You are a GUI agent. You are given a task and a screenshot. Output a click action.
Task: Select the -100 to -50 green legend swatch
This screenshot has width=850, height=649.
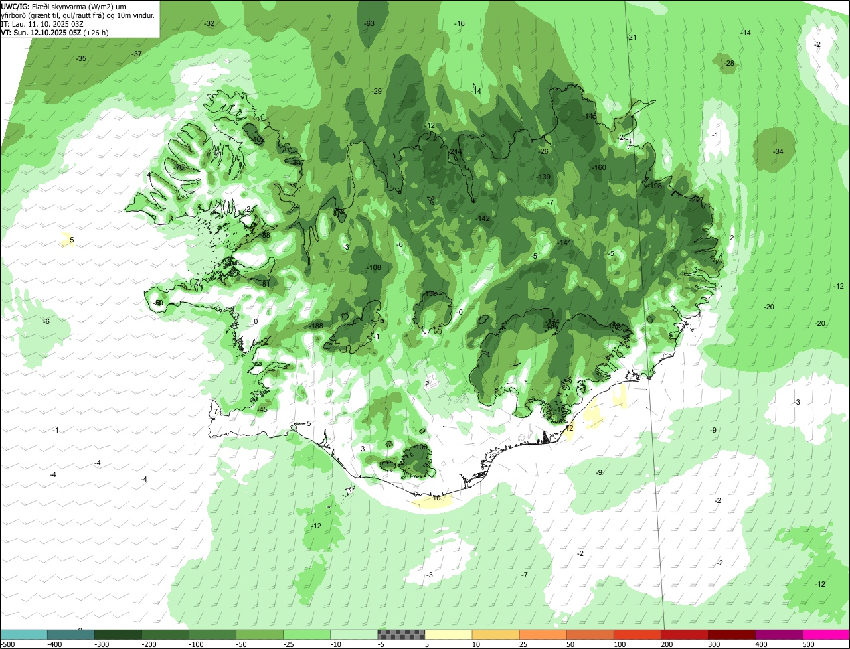[x=212, y=634]
